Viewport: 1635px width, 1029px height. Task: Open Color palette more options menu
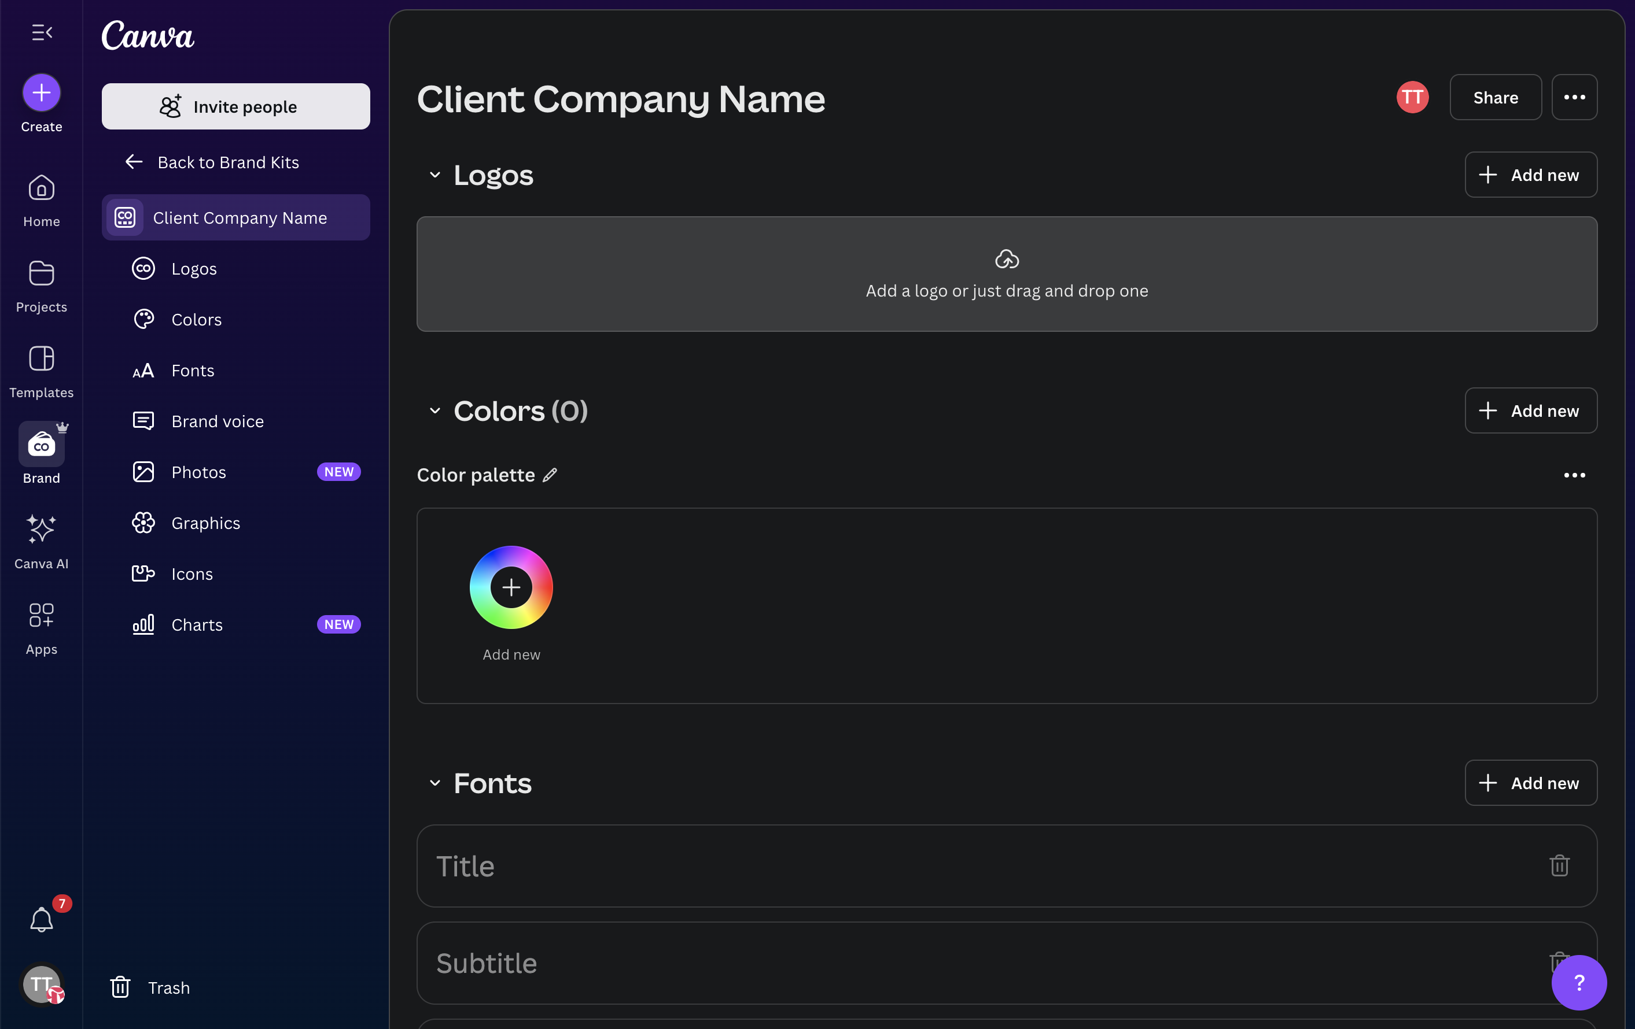[x=1575, y=475]
